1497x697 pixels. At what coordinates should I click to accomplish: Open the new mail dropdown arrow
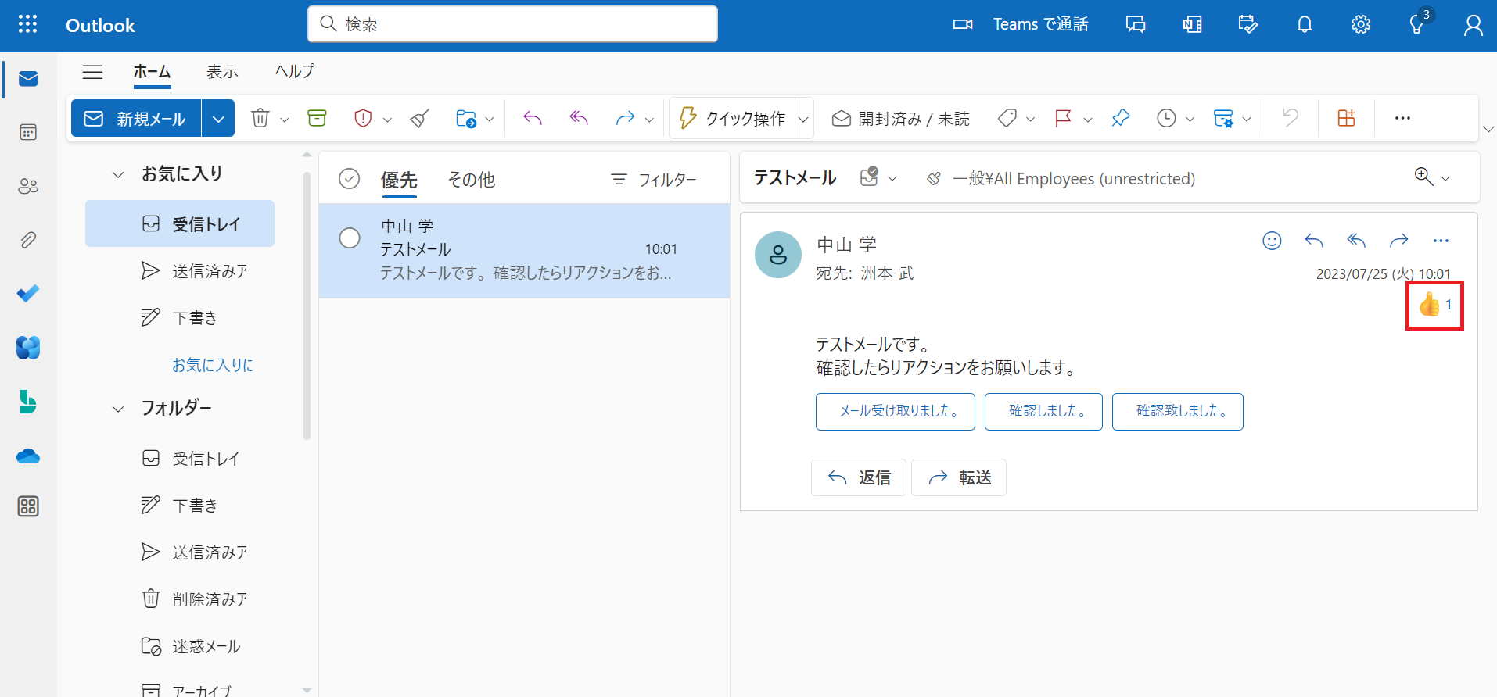[x=218, y=118]
